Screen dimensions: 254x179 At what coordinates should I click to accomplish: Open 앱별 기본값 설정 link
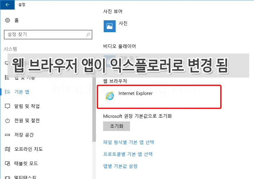120,166
